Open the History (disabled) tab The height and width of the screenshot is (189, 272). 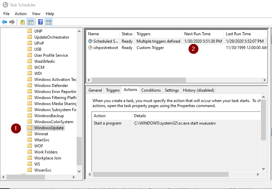[198, 90]
